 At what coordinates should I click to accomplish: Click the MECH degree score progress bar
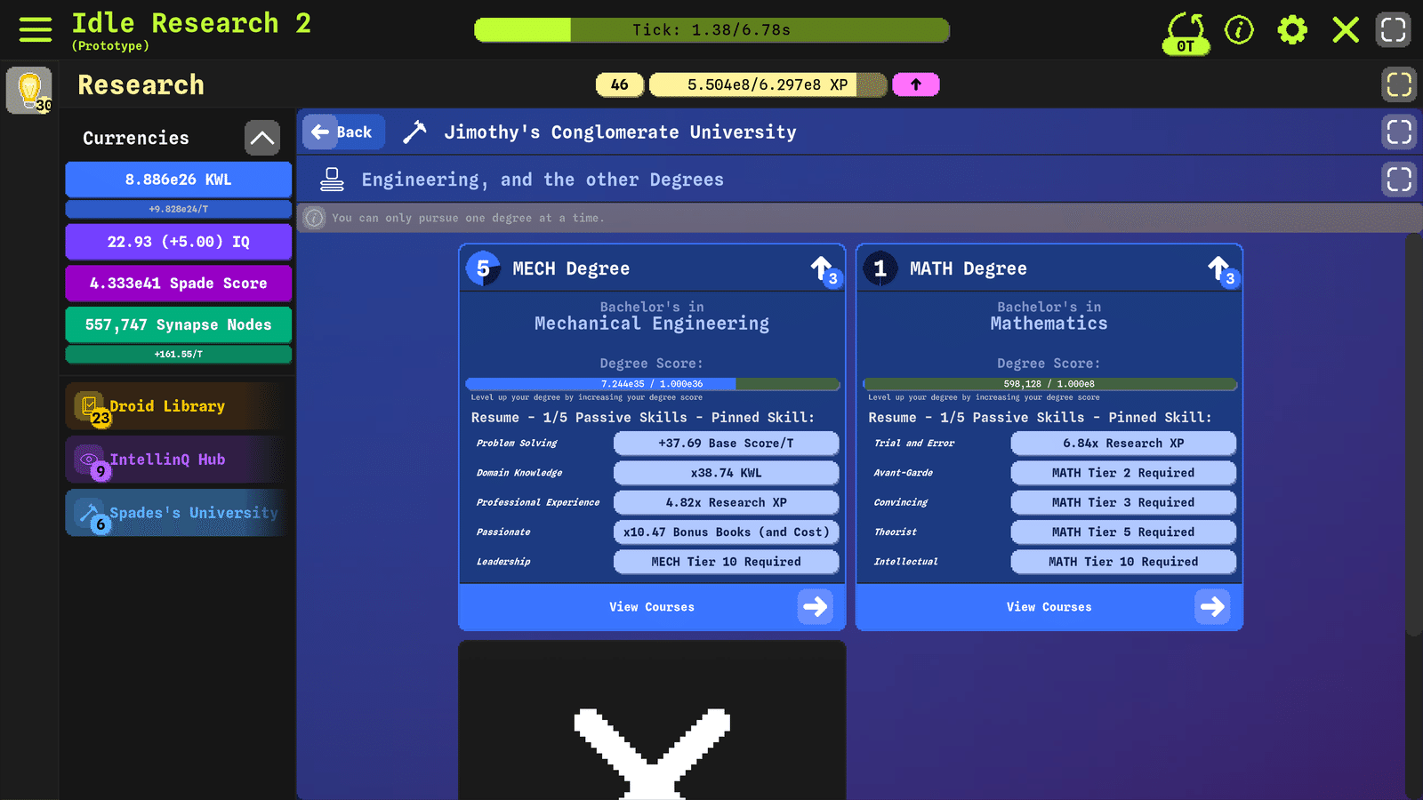click(653, 384)
